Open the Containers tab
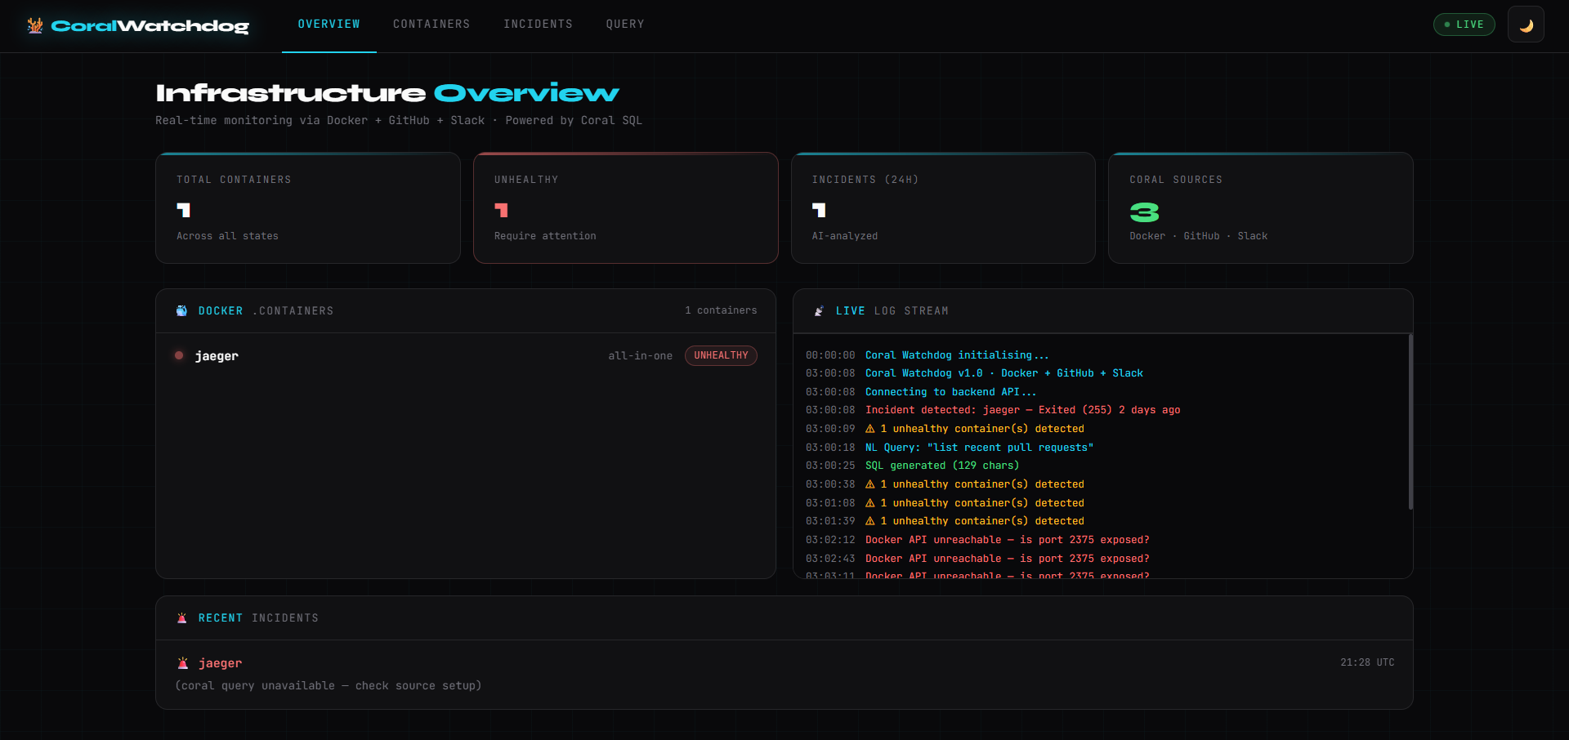This screenshot has height=740, width=1569. [431, 25]
